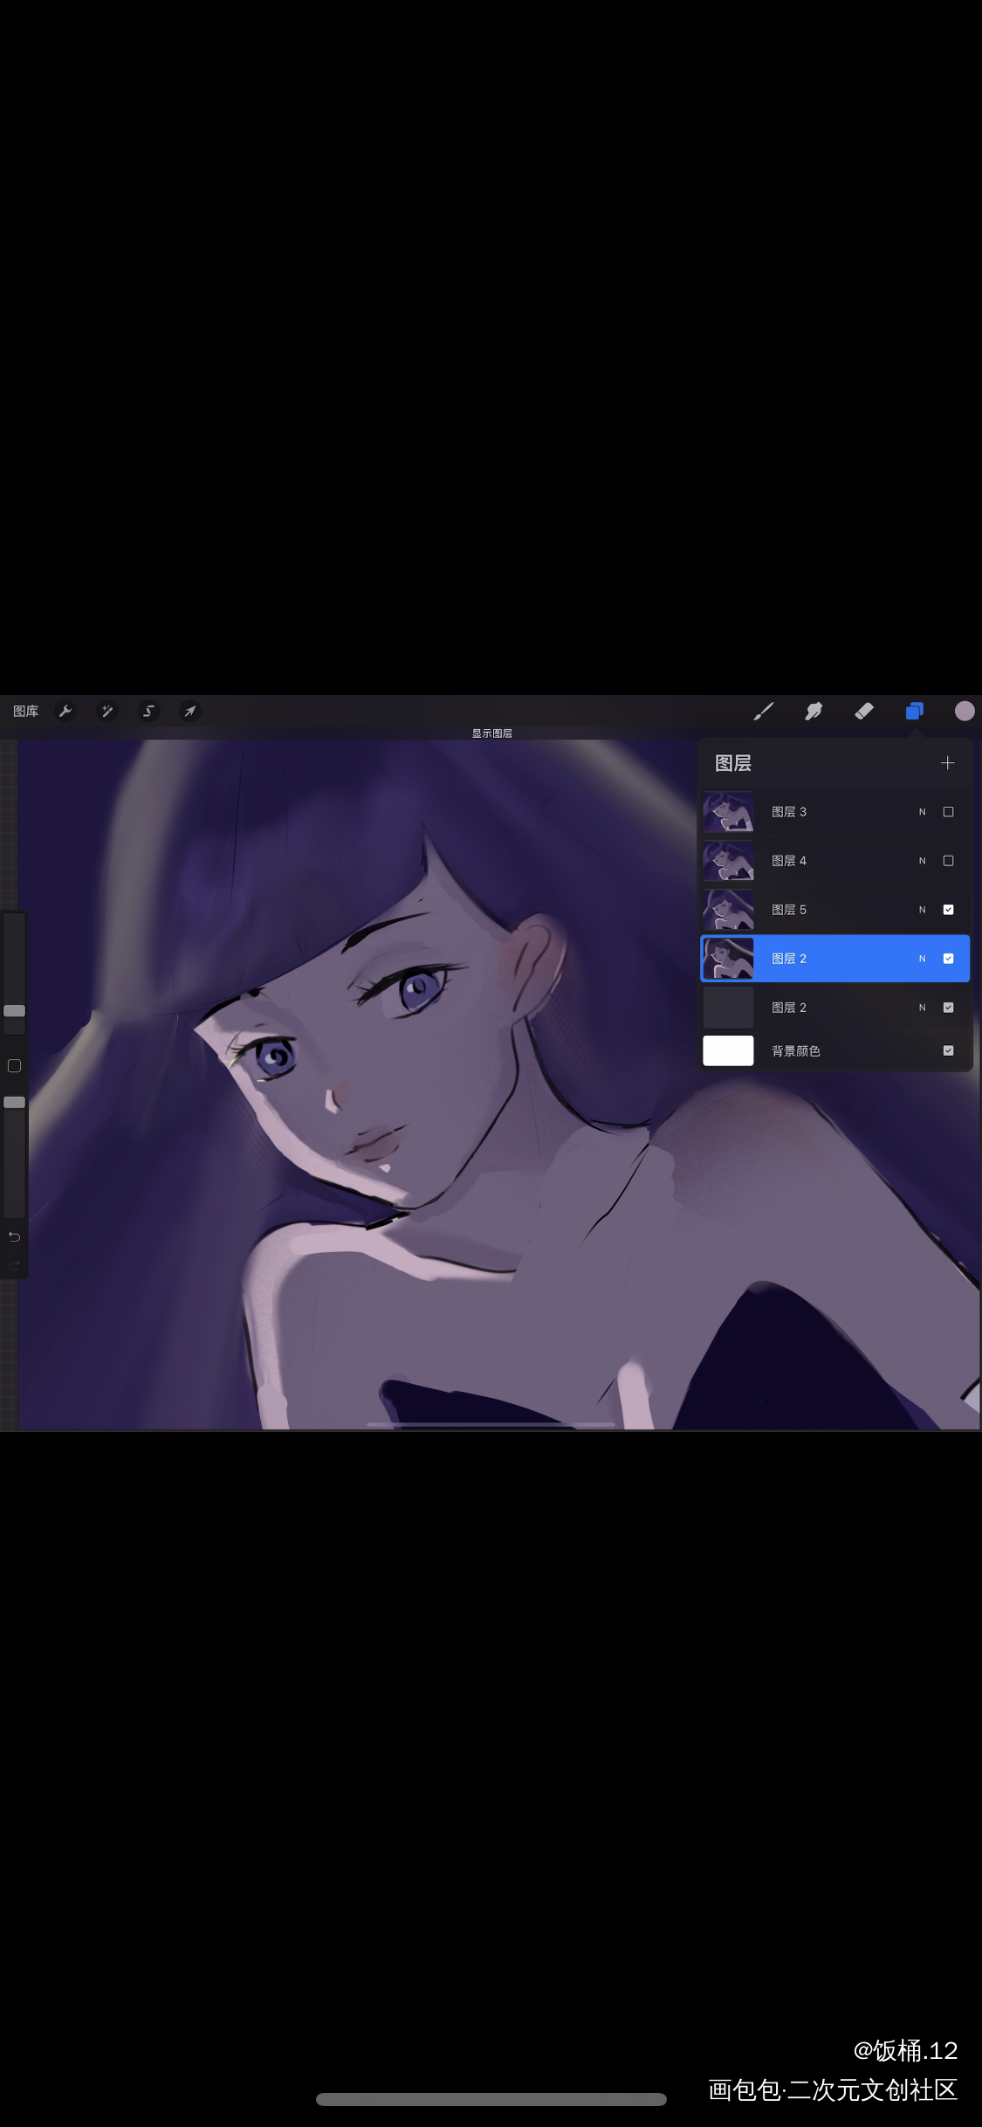Image resolution: width=982 pixels, height=2127 pixels.
Task: Expand blend mode N on 图层 4
Action: tap(922, 861)
